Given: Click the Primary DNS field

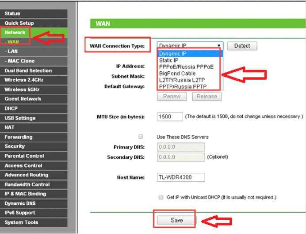Looking at the screenshot, I should pos(181,147).
